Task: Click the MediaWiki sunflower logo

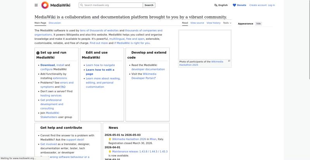Action: (45, 5)
